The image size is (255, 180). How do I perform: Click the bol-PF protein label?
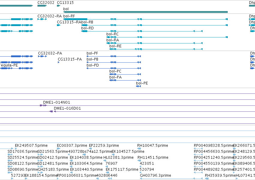click(92, 53)
